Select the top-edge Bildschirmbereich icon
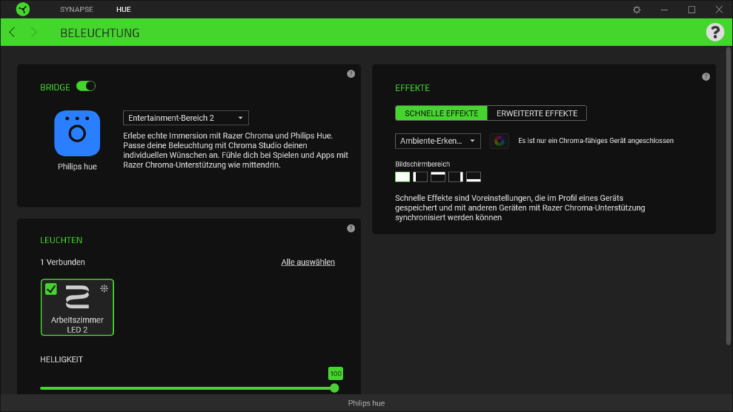This screenshot has height=412, width=733. pyautogui.click(x=437, y=177)
